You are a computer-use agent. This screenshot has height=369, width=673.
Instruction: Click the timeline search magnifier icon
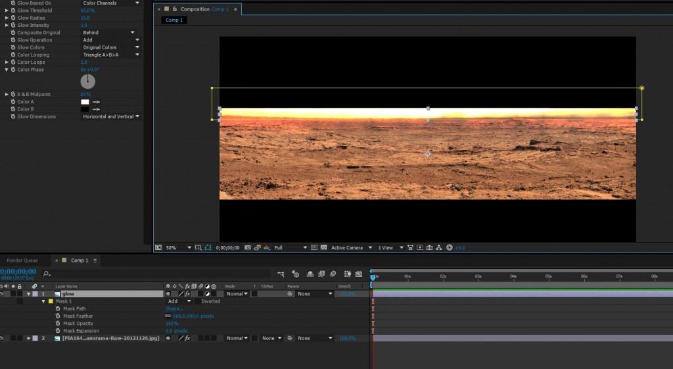[x=46, y=274]
